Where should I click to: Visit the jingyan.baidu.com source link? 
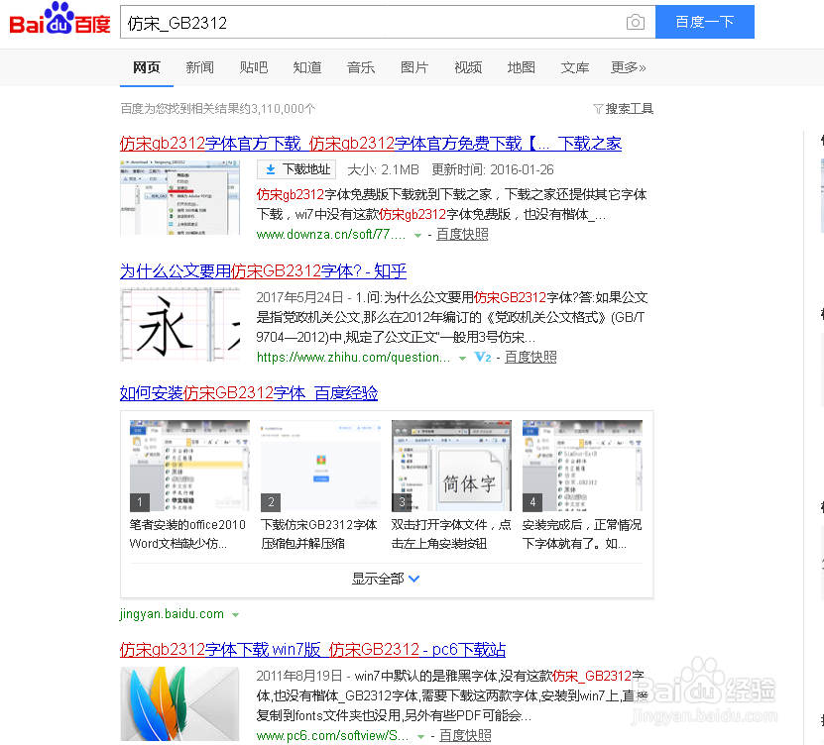[x=172, y=614]
